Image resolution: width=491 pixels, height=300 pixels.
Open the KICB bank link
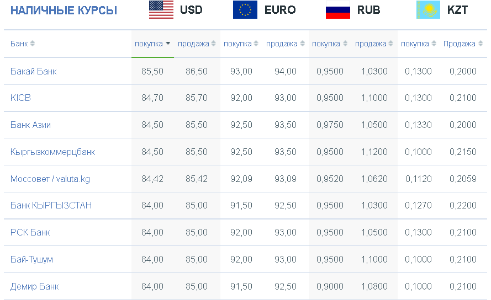[x=20, y=98]
